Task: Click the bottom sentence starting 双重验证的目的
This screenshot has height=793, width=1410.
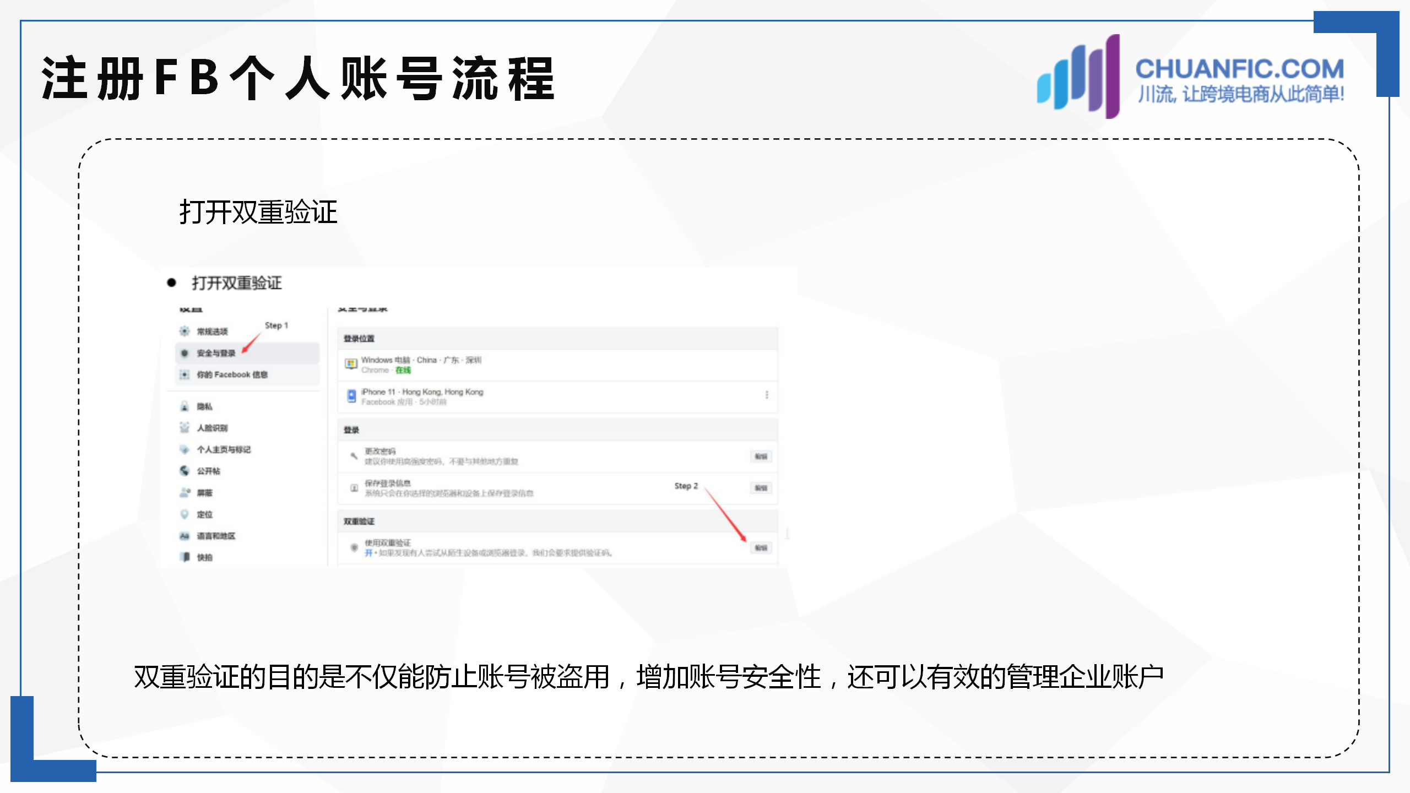Action: pos(649,677)
